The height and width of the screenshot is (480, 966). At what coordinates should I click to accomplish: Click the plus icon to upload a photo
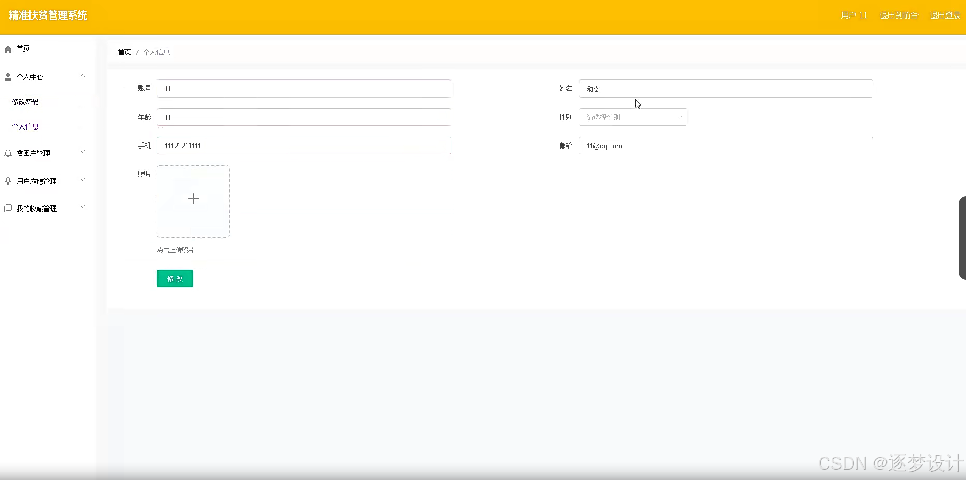(x=193, y=199)
